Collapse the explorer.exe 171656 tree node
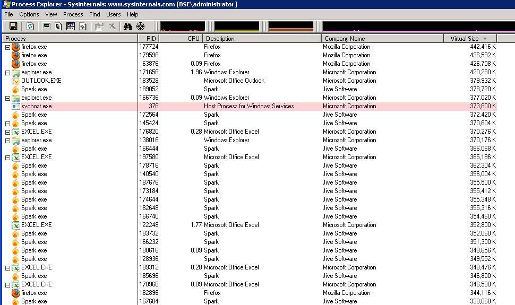The height and width of the screenshot is (305, 515). 7,73
